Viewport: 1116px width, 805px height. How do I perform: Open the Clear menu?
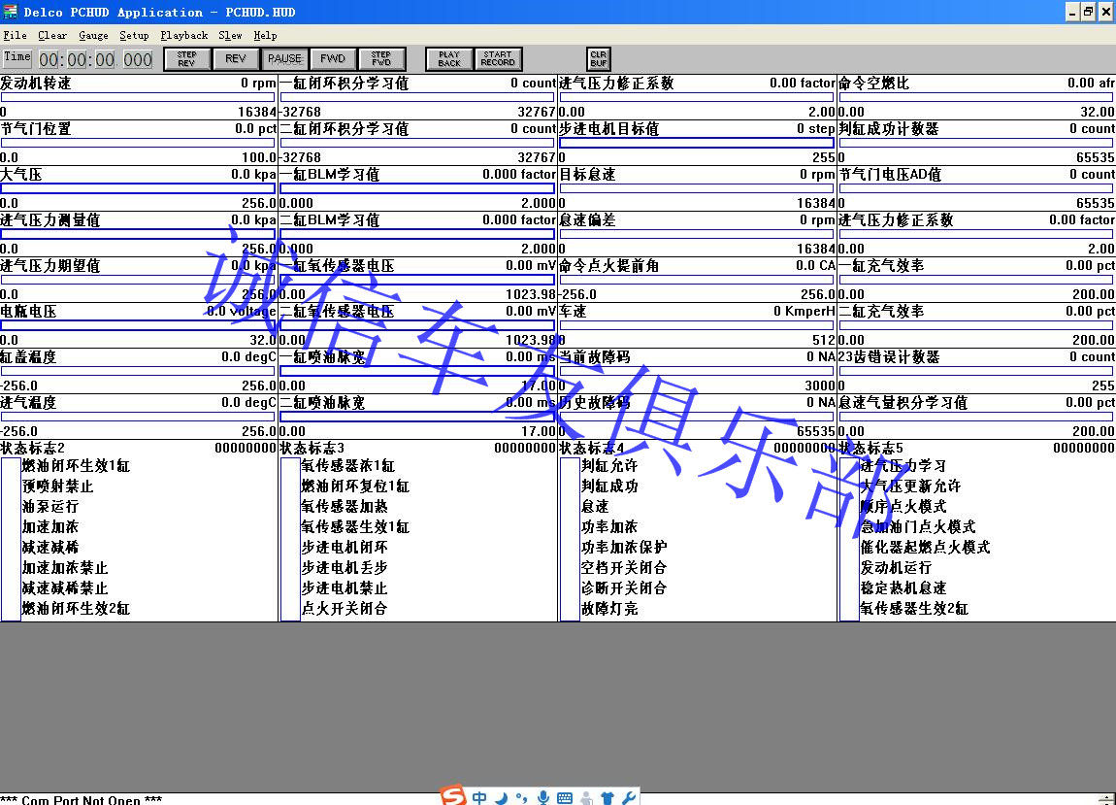click(x=52, y=35)
